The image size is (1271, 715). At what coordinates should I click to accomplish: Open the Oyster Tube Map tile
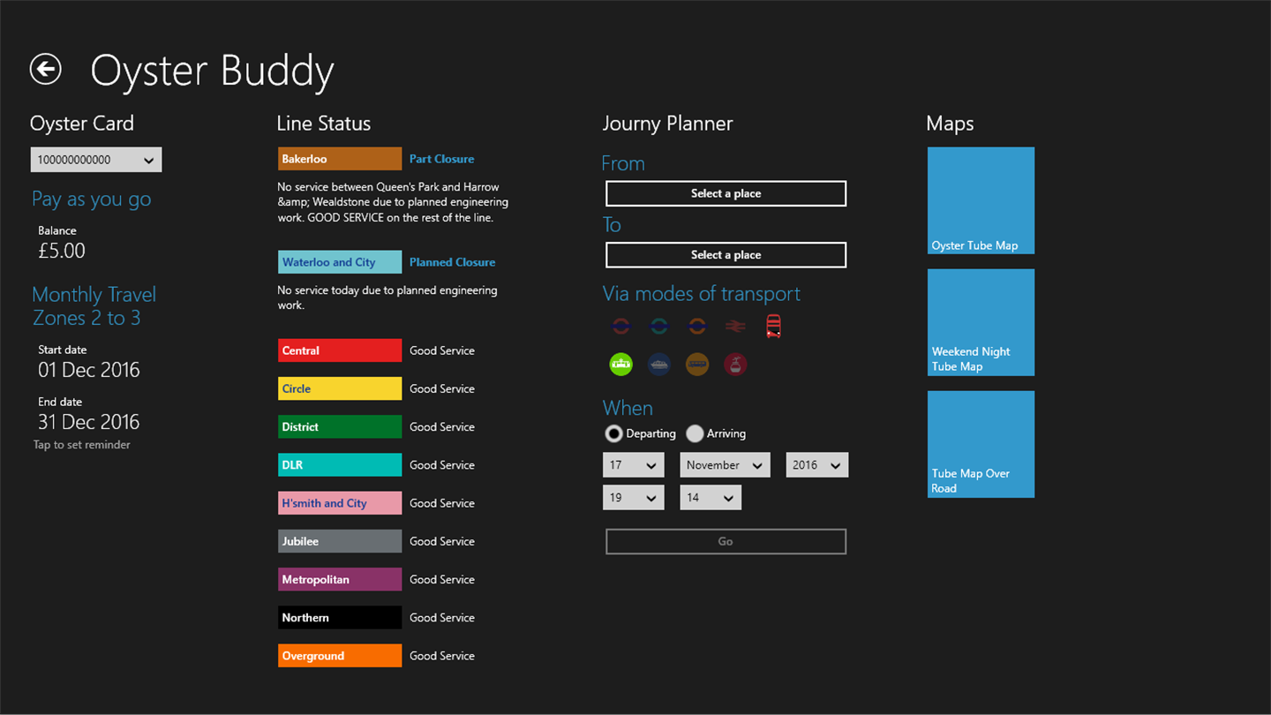click(x=981, y=200)
